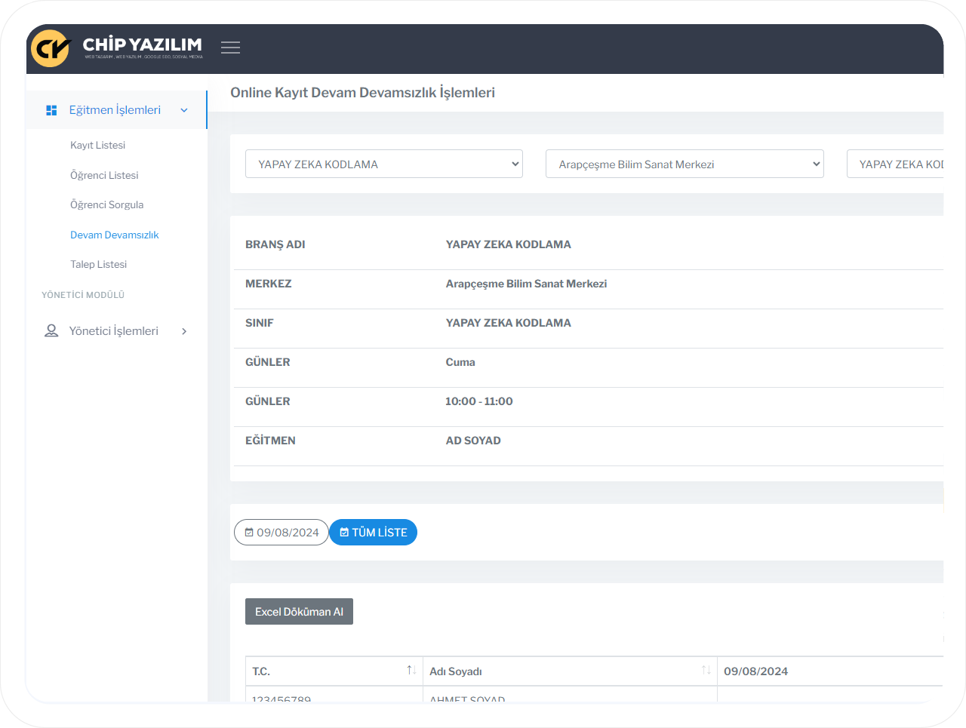The width and height of the screenshot is (966, 728).
Task: Open Öğrenci Listesi menu item
Action: click(104, 175)
